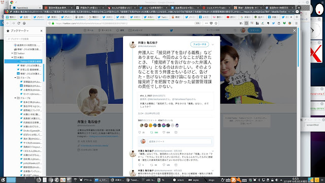This screenshot has height=183, width=325.
Task: Follow the user with フォローする button
Action: [200, 44]
